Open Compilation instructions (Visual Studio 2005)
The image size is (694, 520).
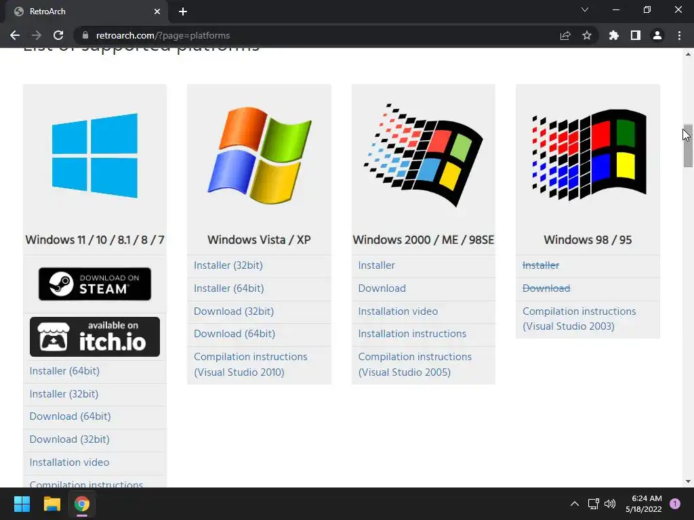coord(415,364)
